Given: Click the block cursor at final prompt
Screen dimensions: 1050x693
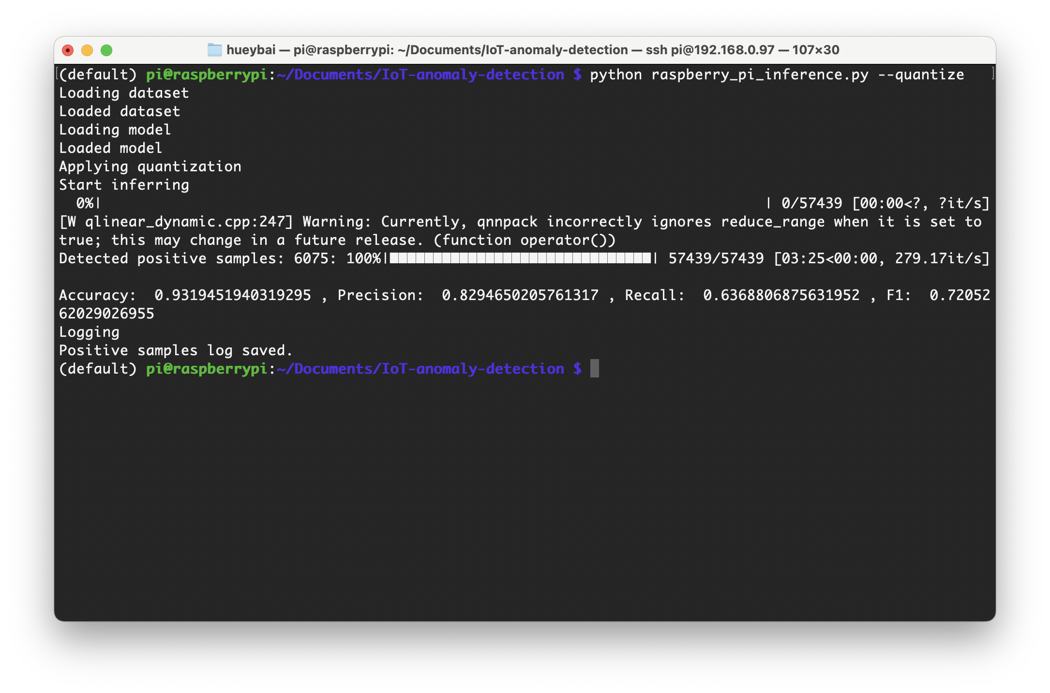Looking at the screenshot, I should [x=595, y=369].
